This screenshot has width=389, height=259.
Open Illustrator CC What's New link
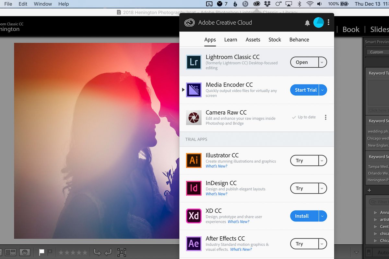click(217, 166)
